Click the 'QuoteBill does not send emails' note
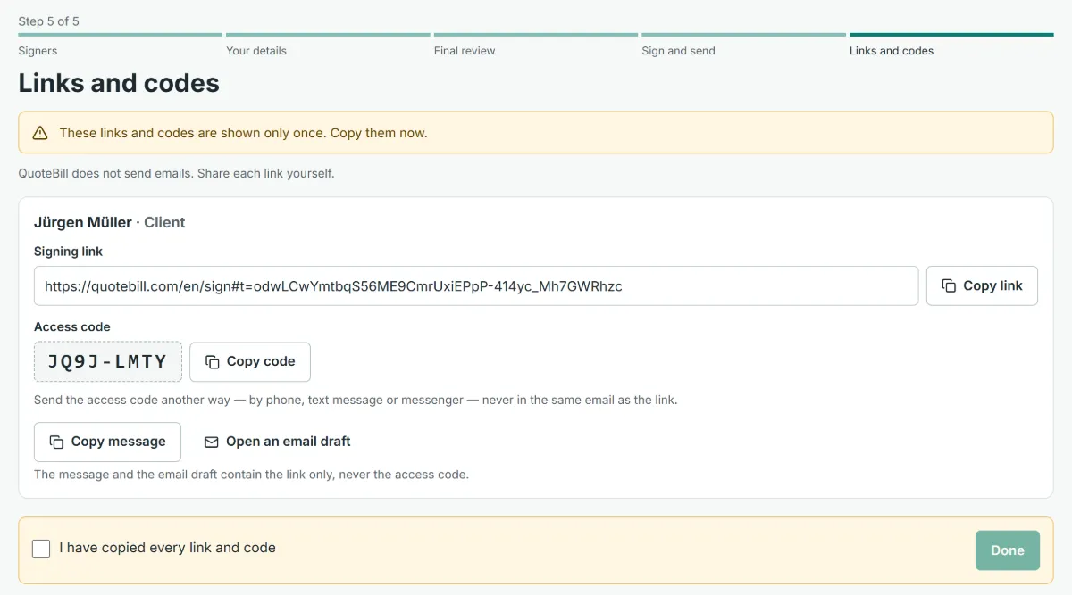1072x595 pixels. [x=176, y=173]
